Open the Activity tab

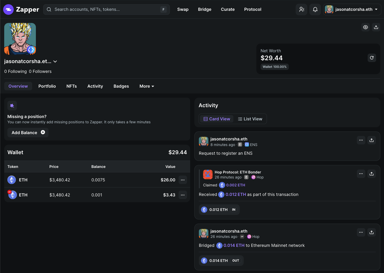coord(95,86)
